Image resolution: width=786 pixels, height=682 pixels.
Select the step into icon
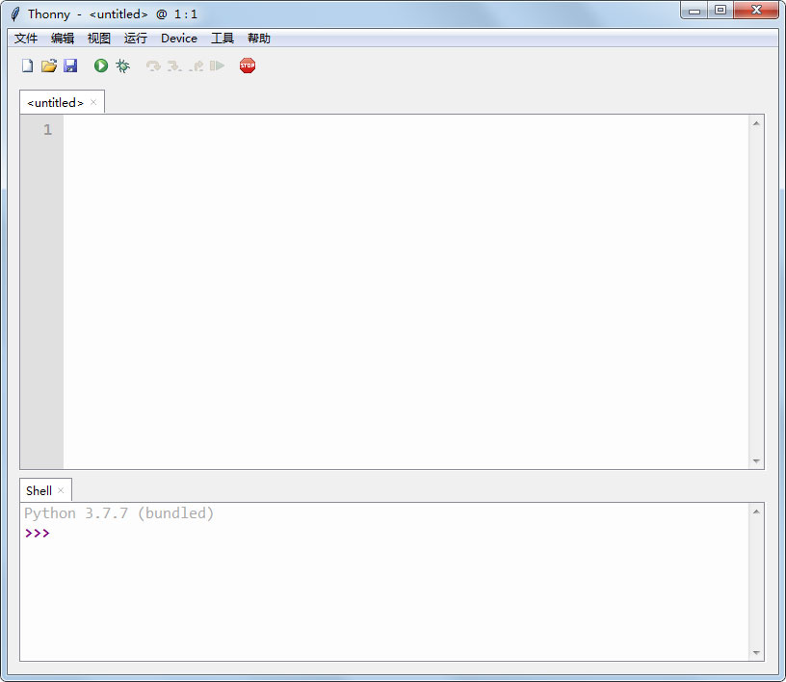173,65
